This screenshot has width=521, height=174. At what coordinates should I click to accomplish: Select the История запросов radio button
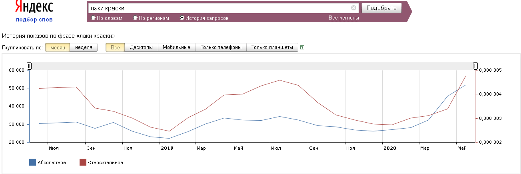point(182,18)
